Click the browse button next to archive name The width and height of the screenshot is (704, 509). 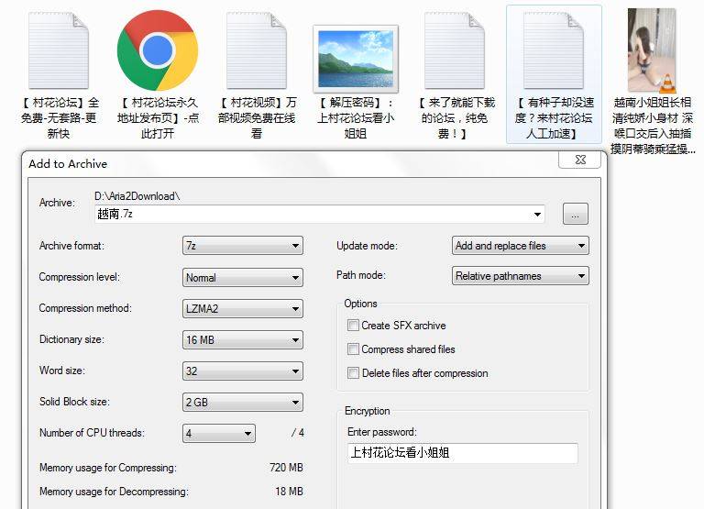click(x=575, y=215)
